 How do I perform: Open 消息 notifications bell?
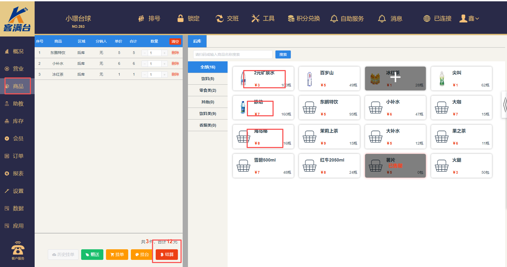pos(382,19)
